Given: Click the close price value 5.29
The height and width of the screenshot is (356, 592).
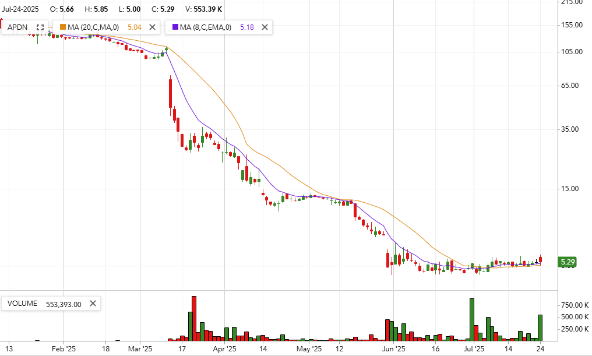Looking at the screenshot, I should [x=167, y=9].
